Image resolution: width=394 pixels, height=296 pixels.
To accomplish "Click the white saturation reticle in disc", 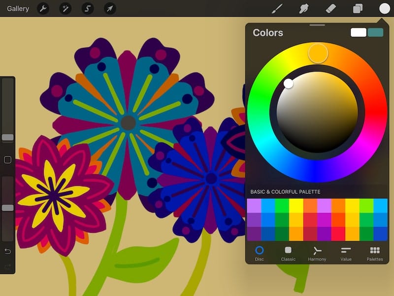I will pos(289,83).
